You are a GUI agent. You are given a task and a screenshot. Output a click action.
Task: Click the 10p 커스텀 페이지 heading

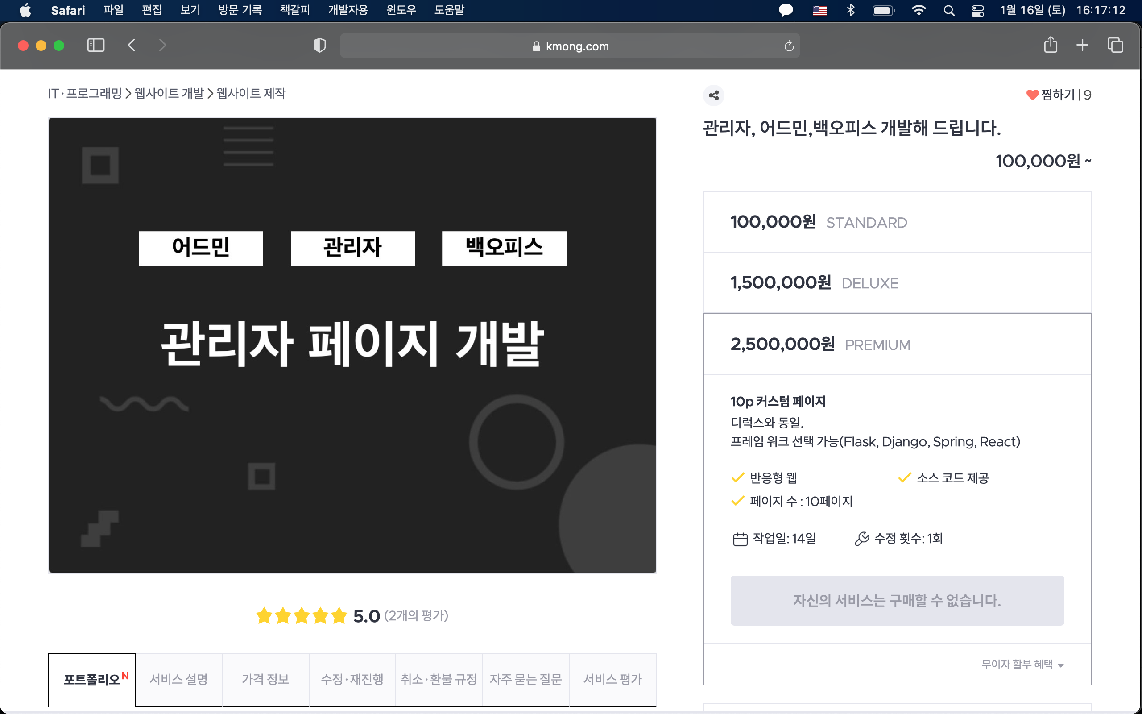(778, 402)
